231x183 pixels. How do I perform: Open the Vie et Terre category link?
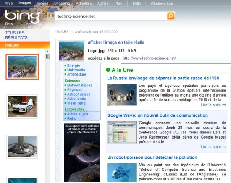coord(76,103)
